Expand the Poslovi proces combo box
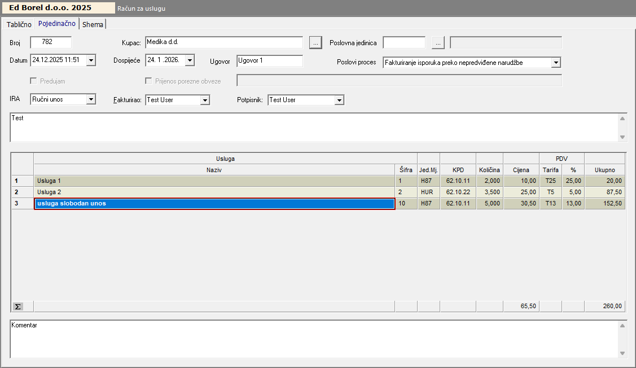Screen dimensions: 636x368 click(556, 63)
